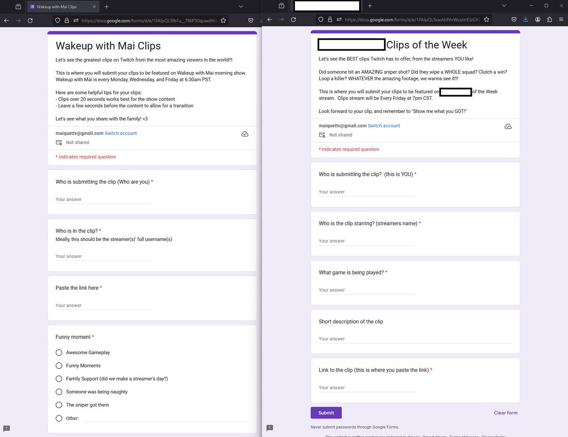Viewport: 568px width, 437px height.
Task: Go forward in the left browser window
Action: (x=18, y=20)
